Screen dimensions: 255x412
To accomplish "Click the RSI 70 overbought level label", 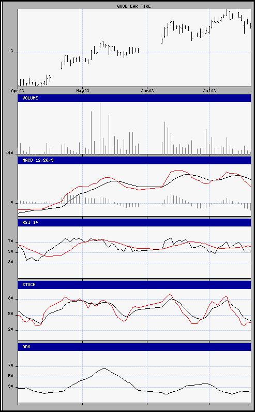I will pos(11,241).
